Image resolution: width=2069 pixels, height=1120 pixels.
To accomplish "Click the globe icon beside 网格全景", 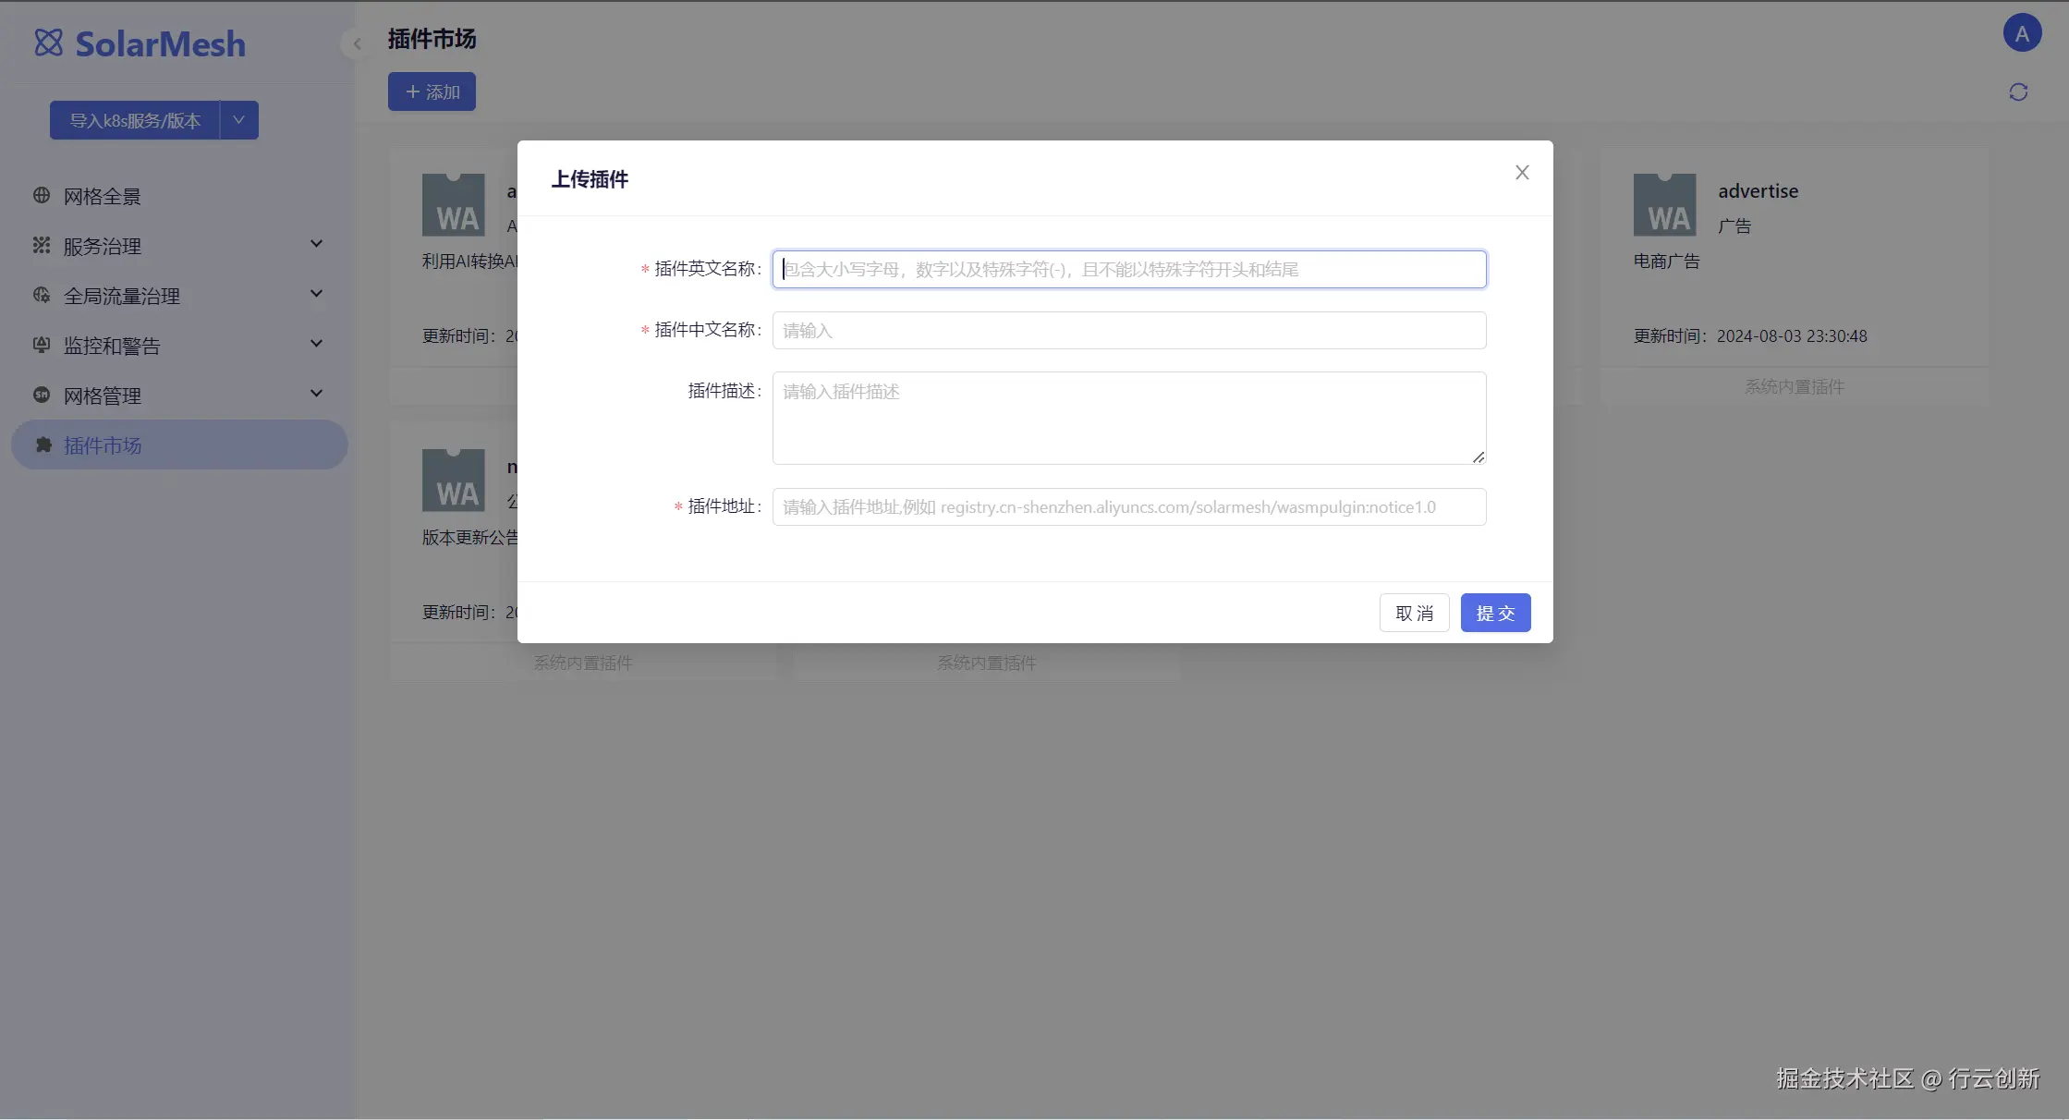I will pos(42,196).
